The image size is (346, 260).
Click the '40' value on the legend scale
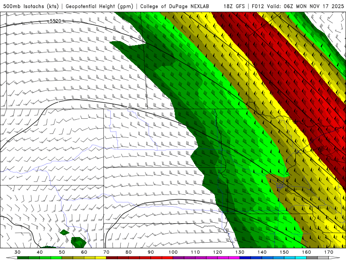(40, 252)
